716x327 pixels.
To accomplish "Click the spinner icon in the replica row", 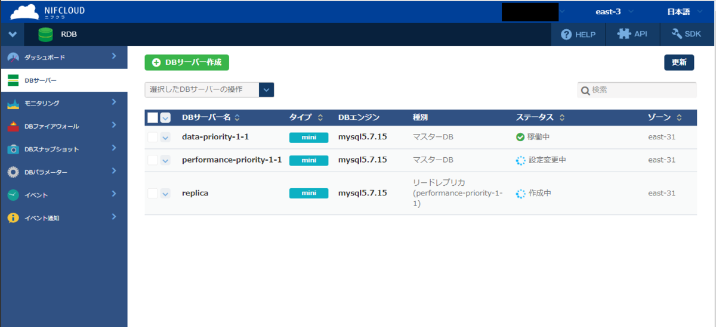I will (520, 194).
